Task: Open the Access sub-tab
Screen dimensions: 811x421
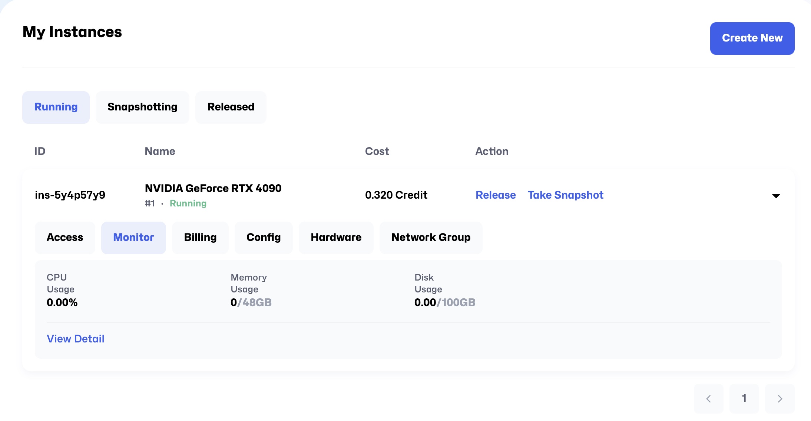Action: coord(65,238)
